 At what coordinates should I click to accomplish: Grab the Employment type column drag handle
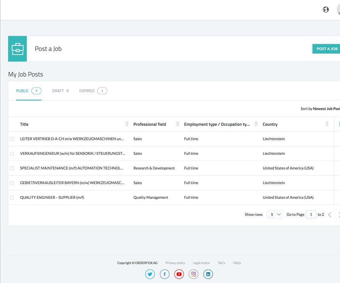[256, 124]
